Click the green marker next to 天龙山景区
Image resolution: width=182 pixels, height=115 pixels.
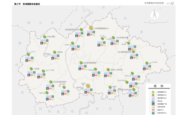coord(45,37)
